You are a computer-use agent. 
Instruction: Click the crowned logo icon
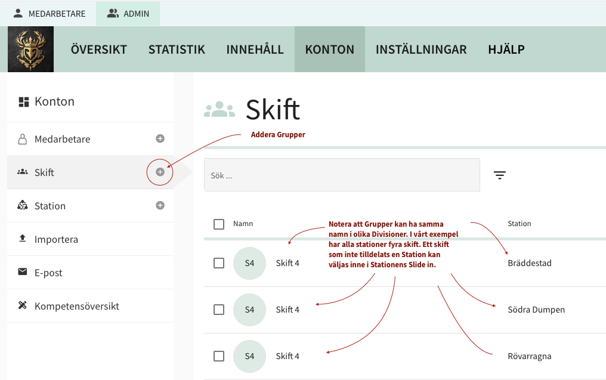tap(30, 49)
